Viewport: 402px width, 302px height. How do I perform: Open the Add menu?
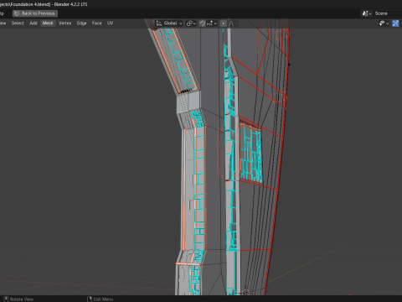(33, 23)
